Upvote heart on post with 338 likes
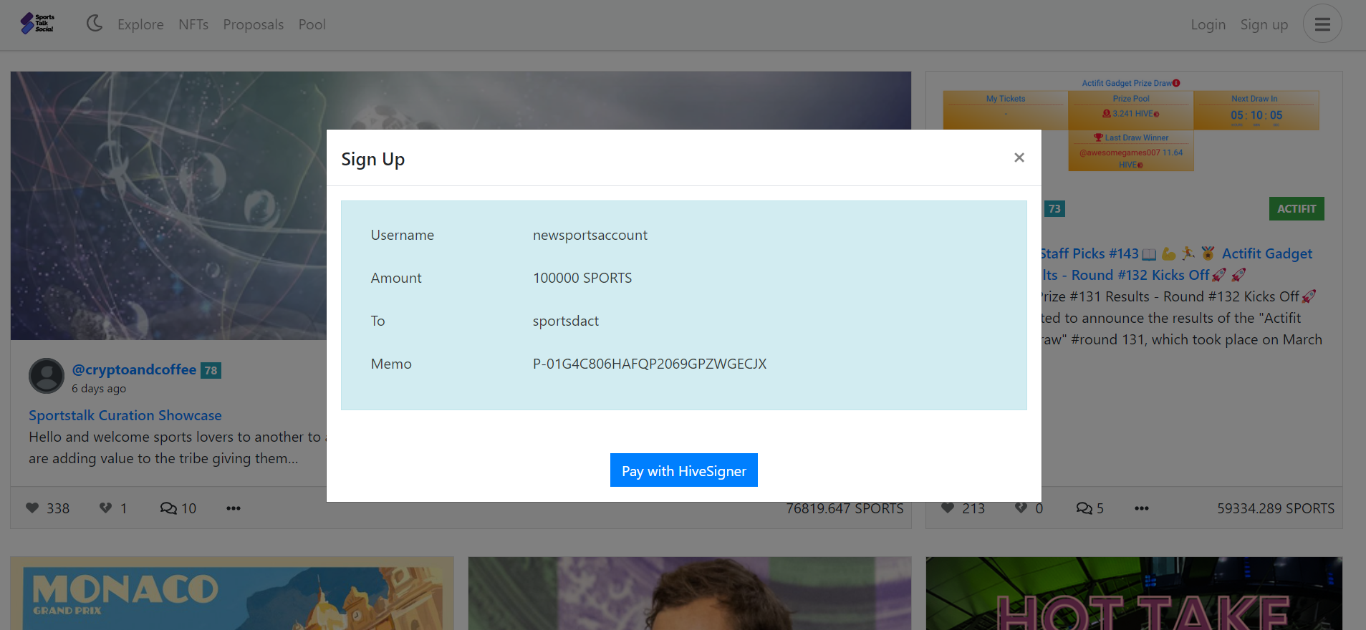 (32, 508)
